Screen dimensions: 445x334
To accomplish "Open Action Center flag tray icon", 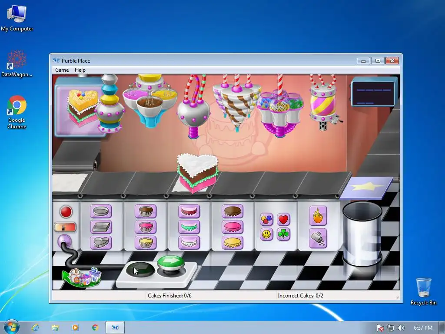I will [x=380, y=328].
